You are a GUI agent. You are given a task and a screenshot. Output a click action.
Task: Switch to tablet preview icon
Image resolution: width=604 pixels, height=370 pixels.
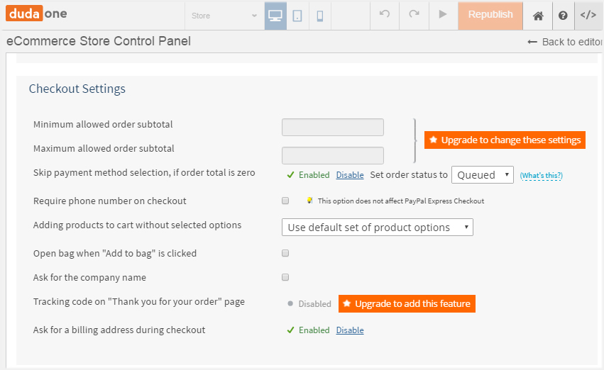point(297,16)
